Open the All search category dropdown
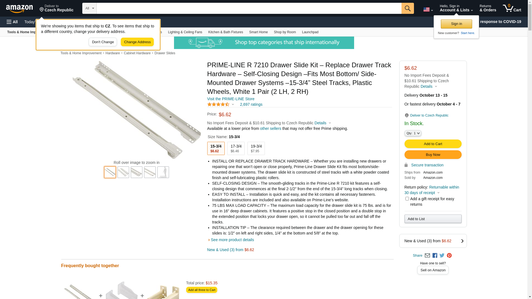This screenshot has width=532, height=299. coord(89,8)
